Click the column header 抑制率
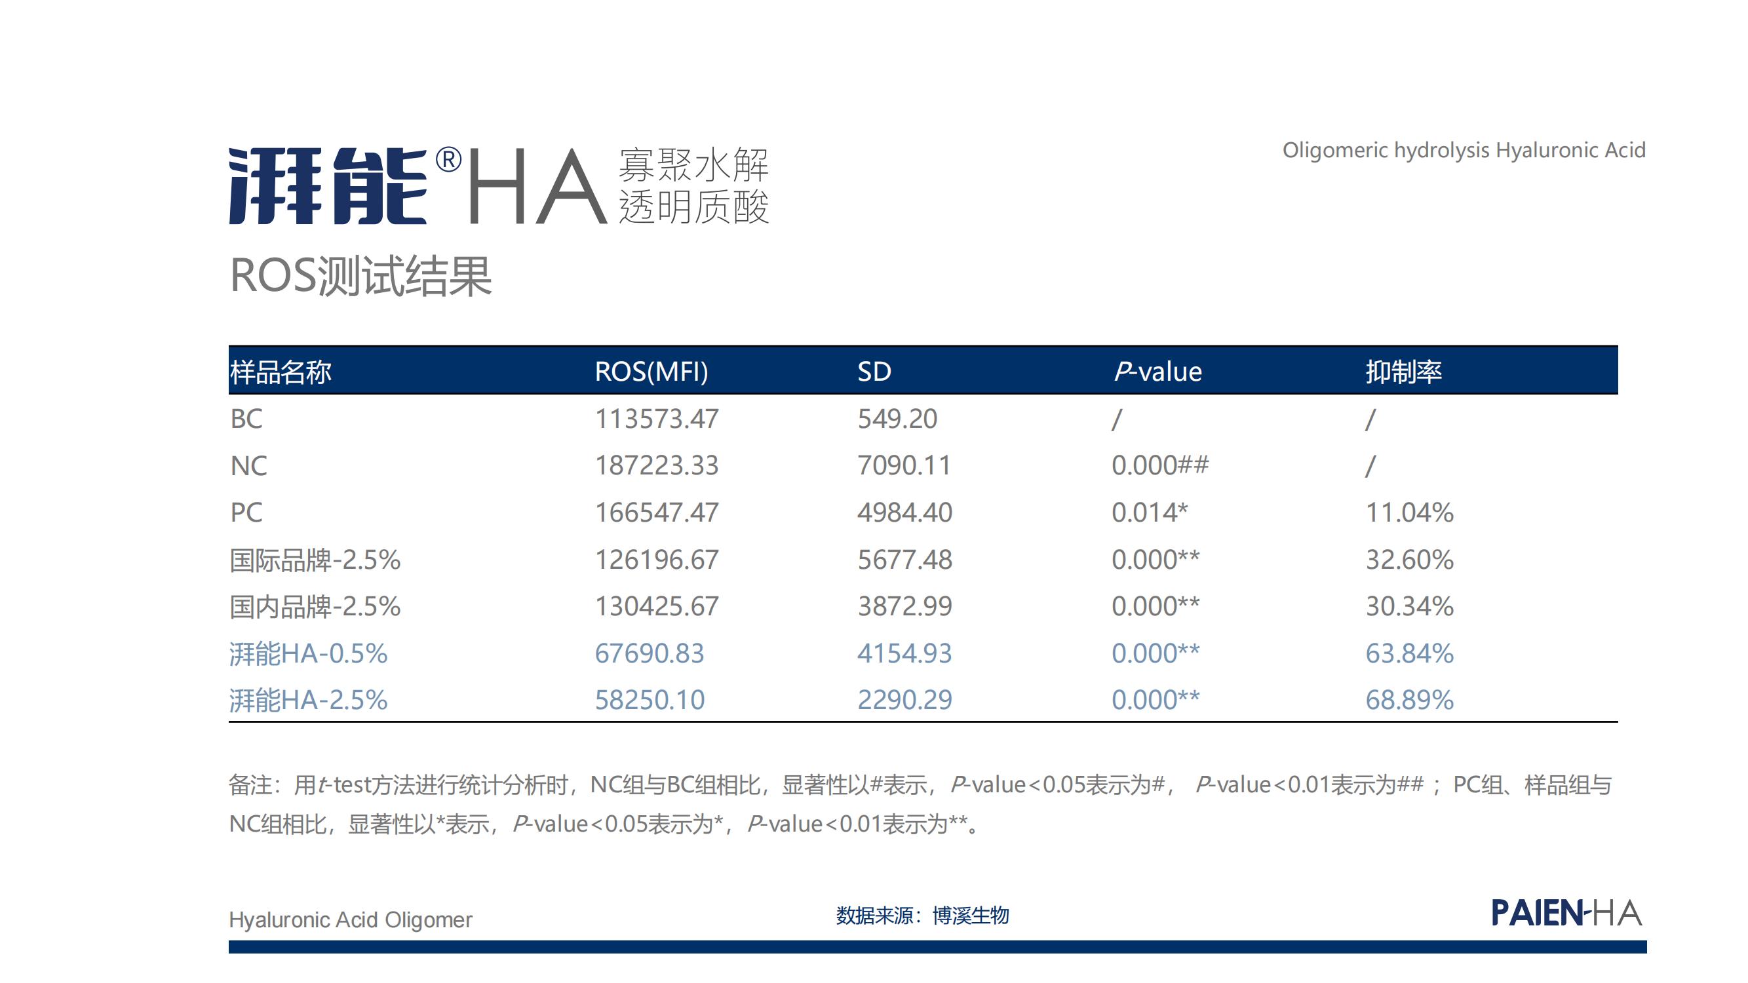Image resolution: width=1748 pixels, height=983 pixels. click(x=1403, y=372)
